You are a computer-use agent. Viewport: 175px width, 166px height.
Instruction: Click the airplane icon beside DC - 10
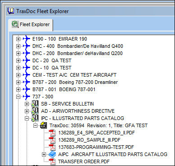click(x=27, y=68)
